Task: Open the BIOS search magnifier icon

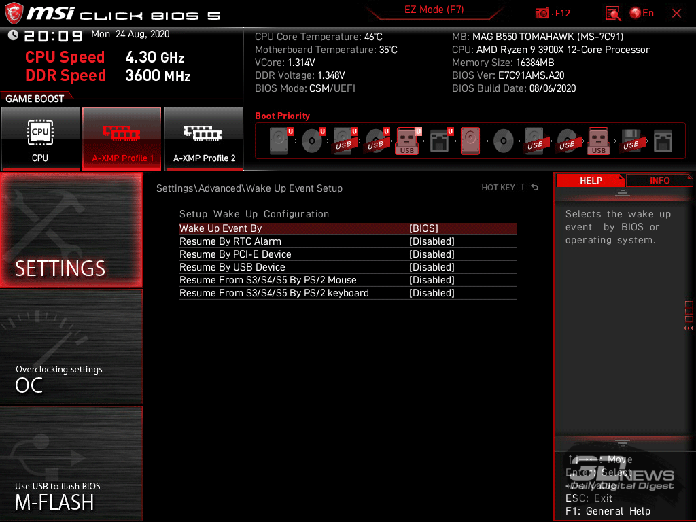Action: point(613,14)
